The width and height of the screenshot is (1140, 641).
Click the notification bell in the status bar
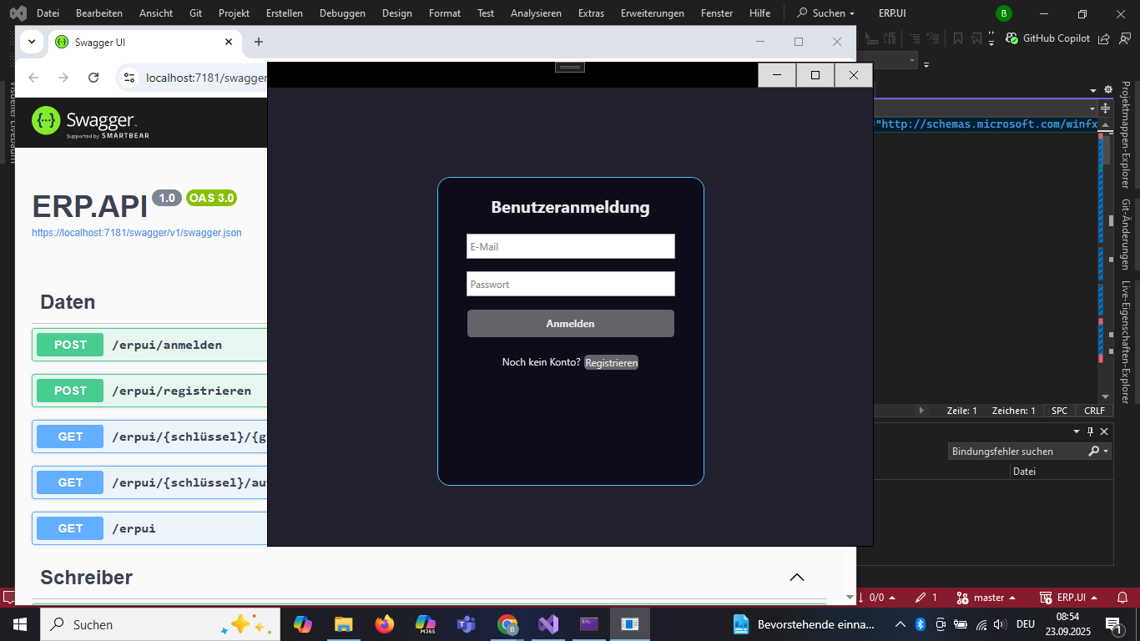[x=1122, y=597]
